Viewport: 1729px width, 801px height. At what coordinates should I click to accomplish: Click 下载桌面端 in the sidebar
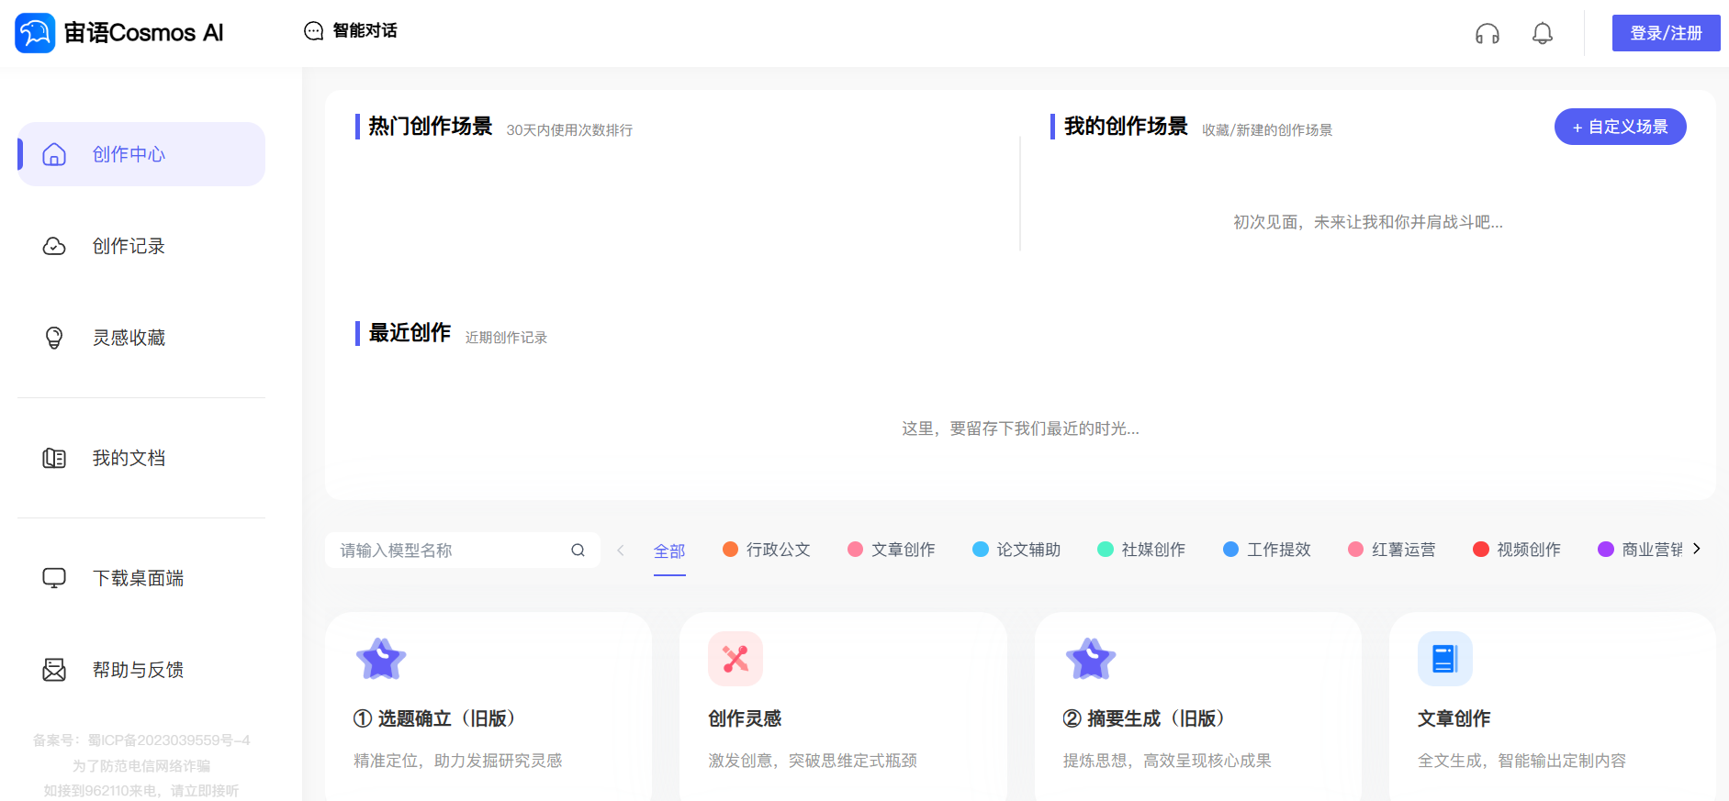(141, 578)
